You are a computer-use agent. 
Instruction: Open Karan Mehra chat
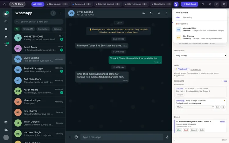coord(39,91)
